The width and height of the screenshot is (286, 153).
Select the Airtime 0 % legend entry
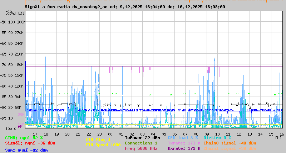[217, 138]
